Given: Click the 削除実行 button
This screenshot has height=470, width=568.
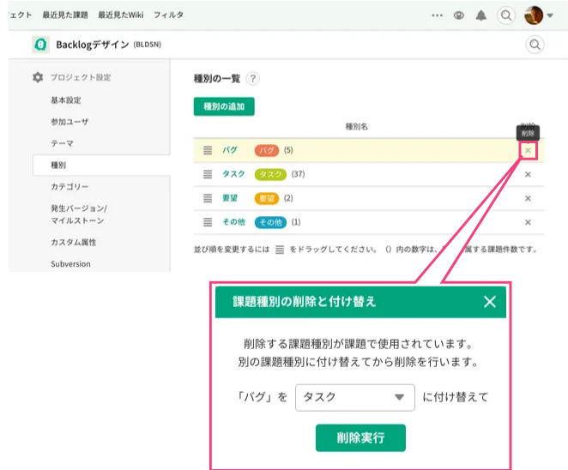Looking at the screenshot, I should point(360,437).
